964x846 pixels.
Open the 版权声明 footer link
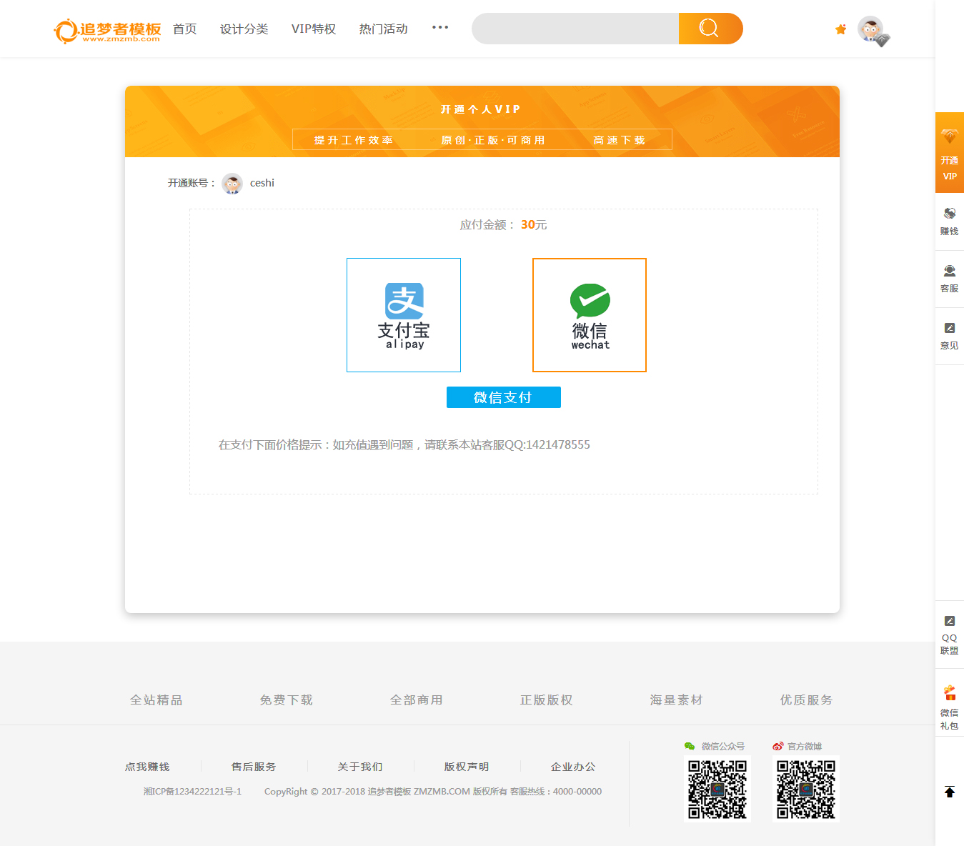click(x=466, y=767)
